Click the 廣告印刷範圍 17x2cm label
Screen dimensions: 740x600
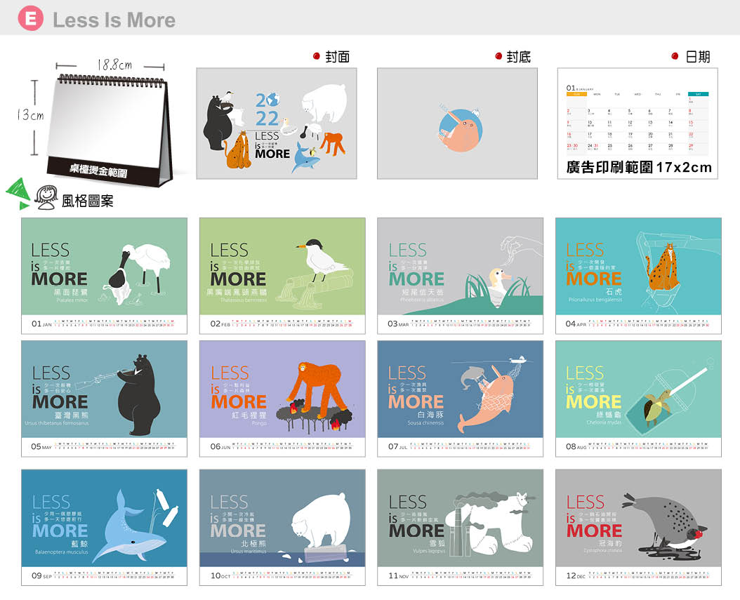pyautogui.click(x=639, y=167)
